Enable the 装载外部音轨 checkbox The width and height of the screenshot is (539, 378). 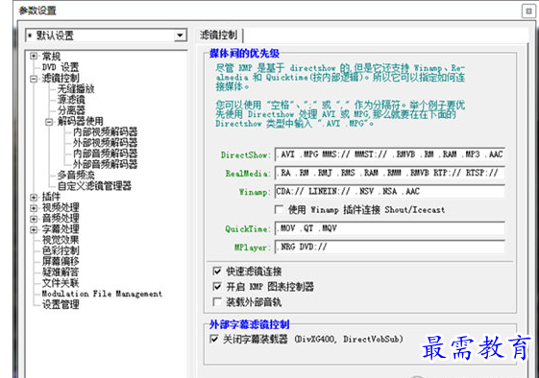tap(217, 302)
